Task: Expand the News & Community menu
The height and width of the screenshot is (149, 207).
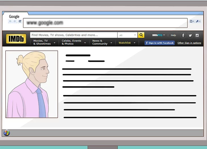Action: 102,42
